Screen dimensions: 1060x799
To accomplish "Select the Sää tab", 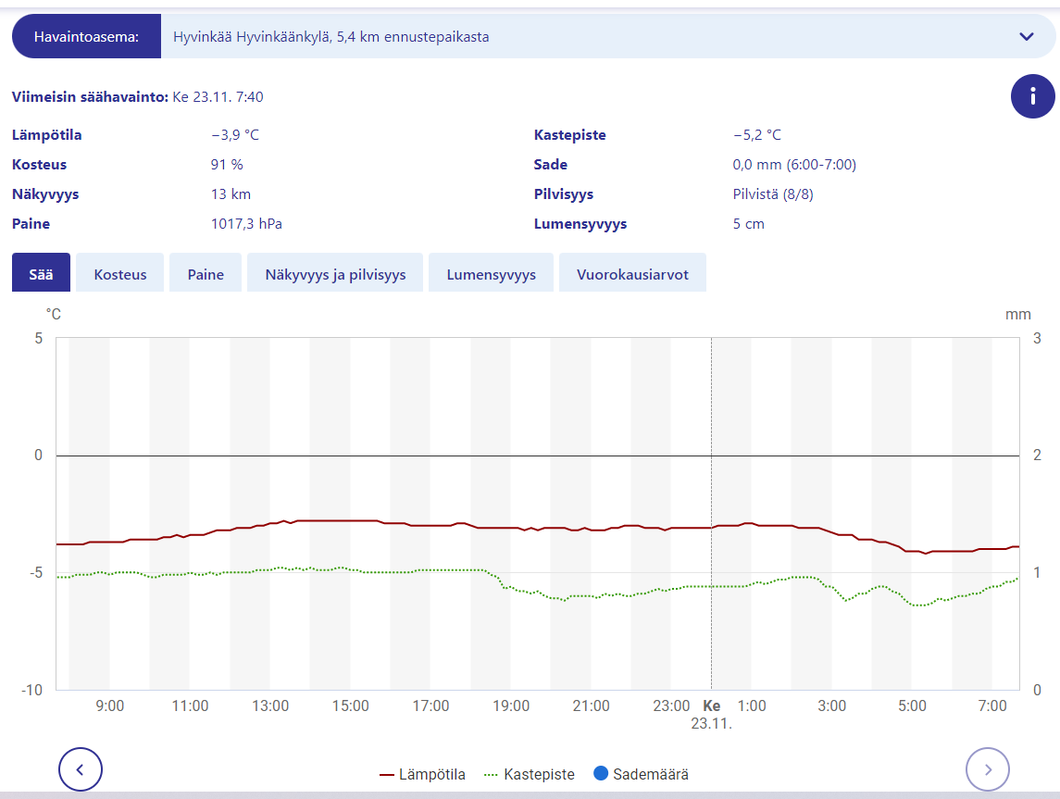I will [41, 274].
